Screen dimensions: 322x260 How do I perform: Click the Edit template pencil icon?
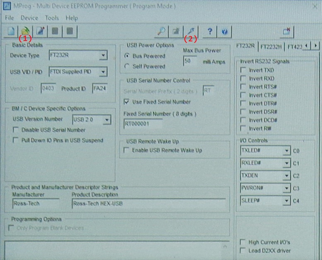click(40, 31)
